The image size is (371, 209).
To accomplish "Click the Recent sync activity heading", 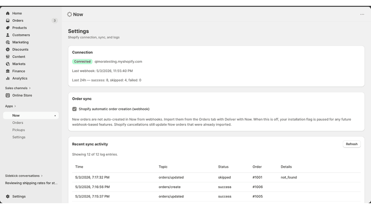I will tap(90, 144).
